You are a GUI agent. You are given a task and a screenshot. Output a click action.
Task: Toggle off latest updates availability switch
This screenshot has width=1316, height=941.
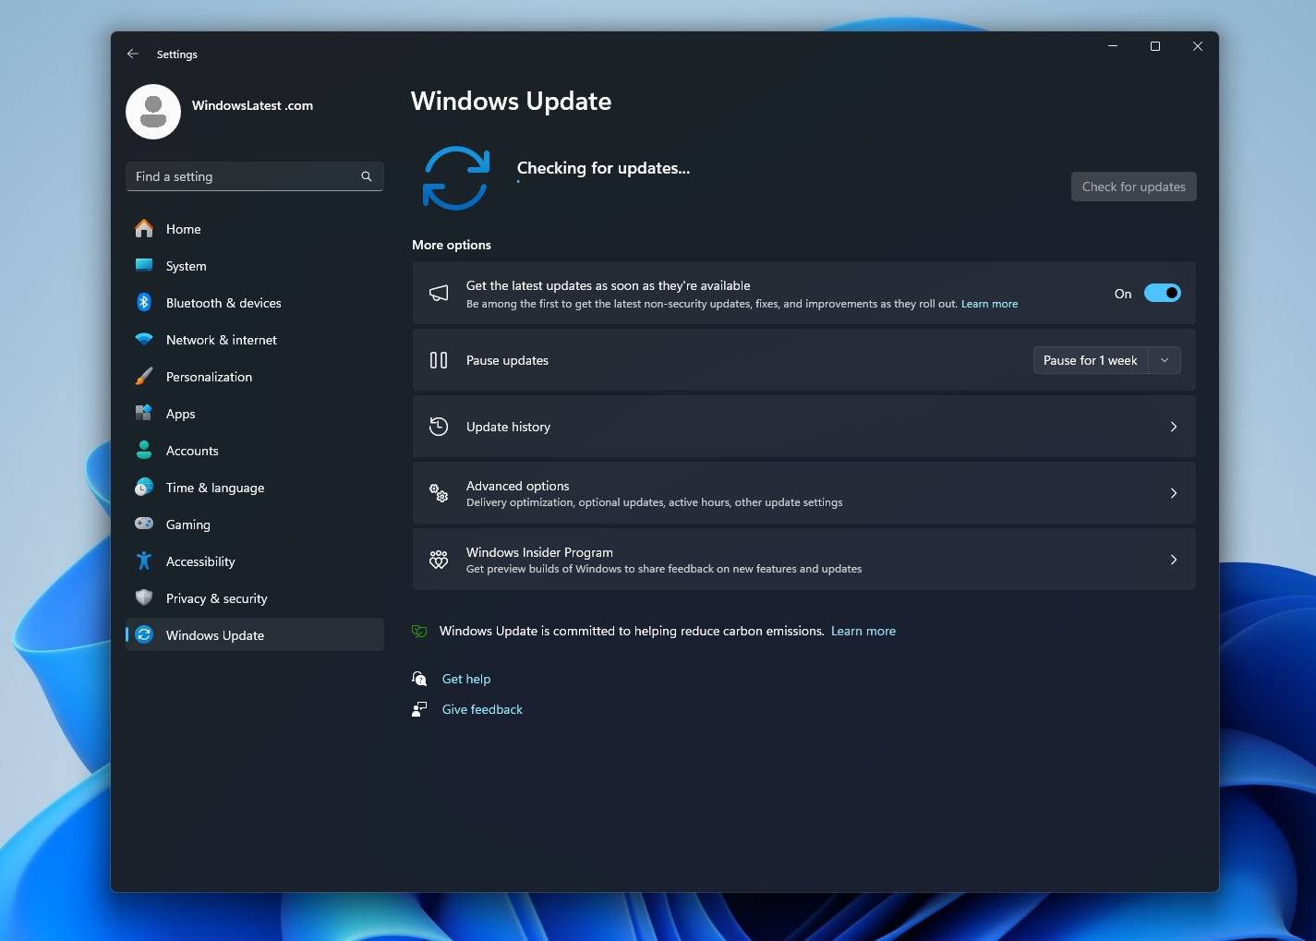1163,293
